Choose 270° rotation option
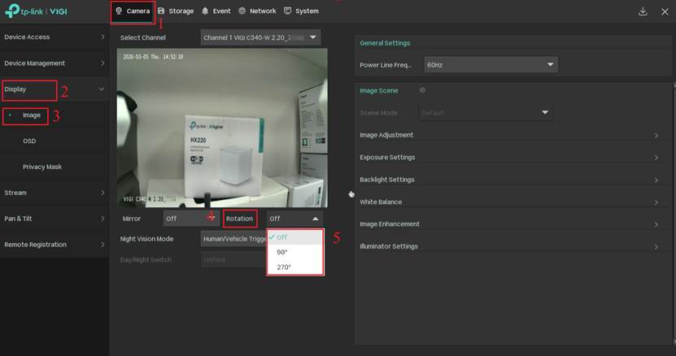The image size is (676, 356). pyautogui.click(x=283, y=267)
